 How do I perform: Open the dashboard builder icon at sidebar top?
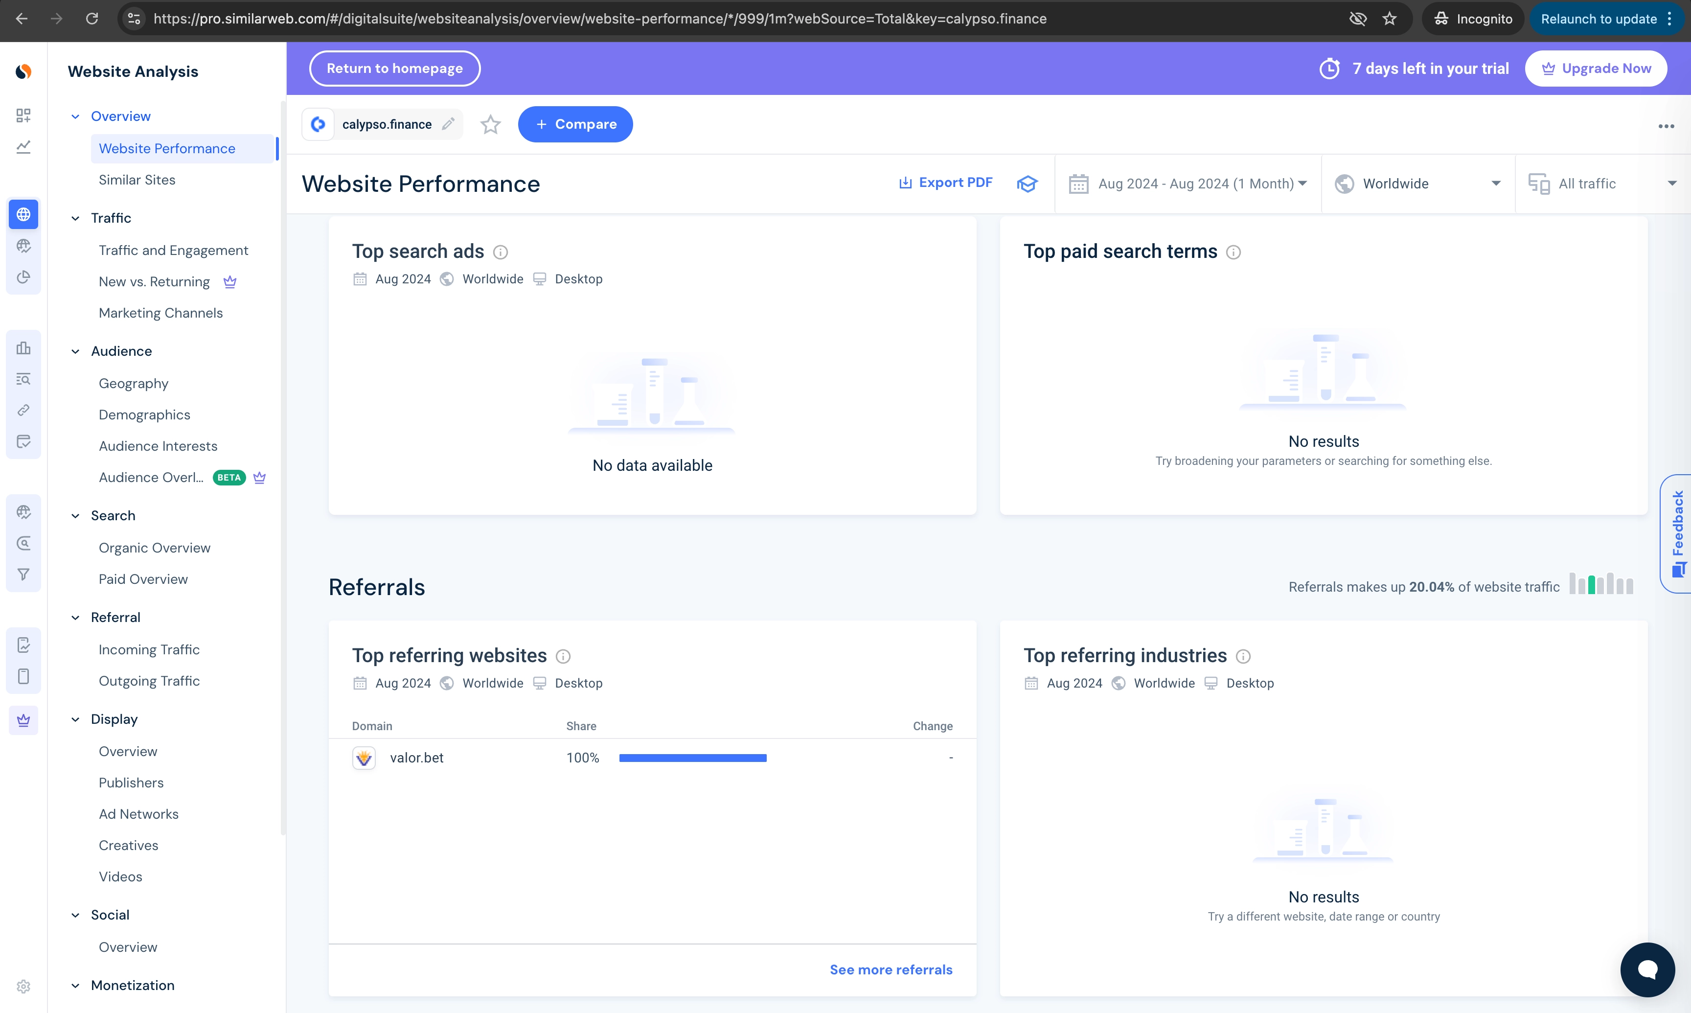pyautogui.click(x=23, y=115)
